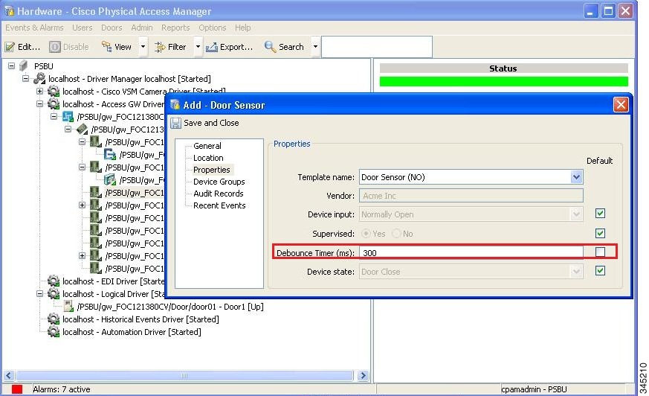The image size is (649, 396).
Task: Click Save and Close in Add Door Sensor
Action: point(205,123)
